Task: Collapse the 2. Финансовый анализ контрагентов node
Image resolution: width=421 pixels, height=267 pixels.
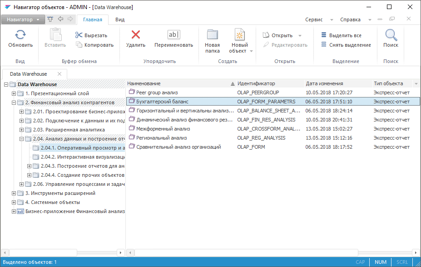Action: pos(14,102)
